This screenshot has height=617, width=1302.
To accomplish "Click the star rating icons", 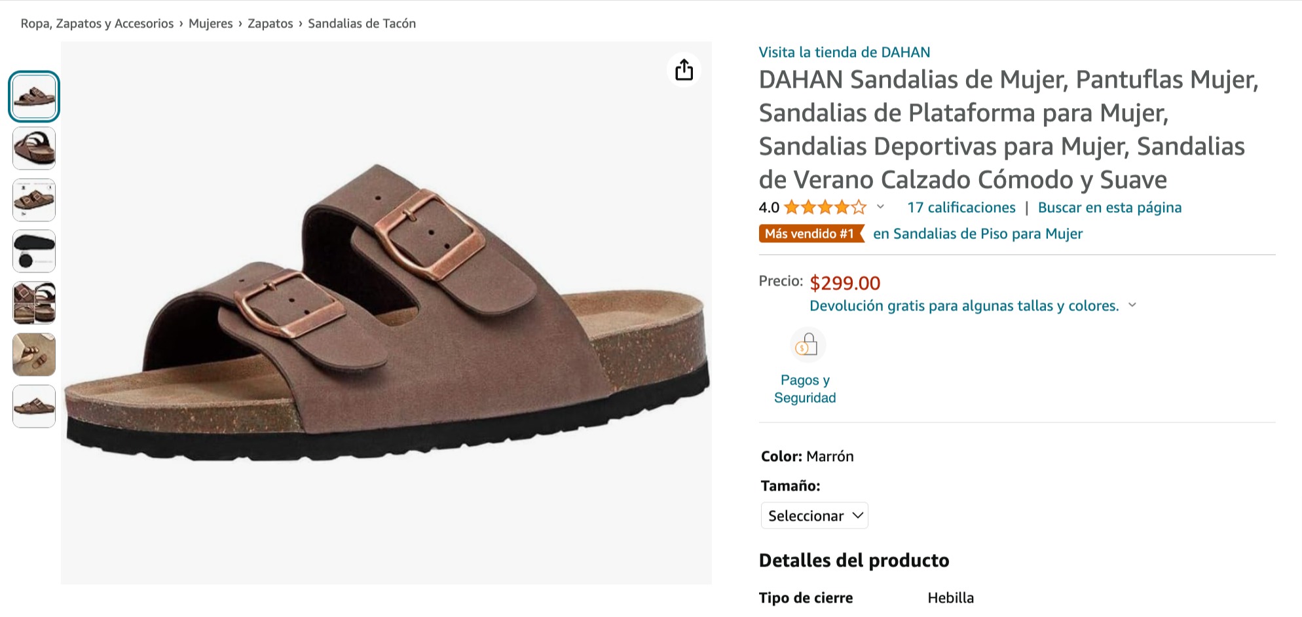I will tap(825, 208).
